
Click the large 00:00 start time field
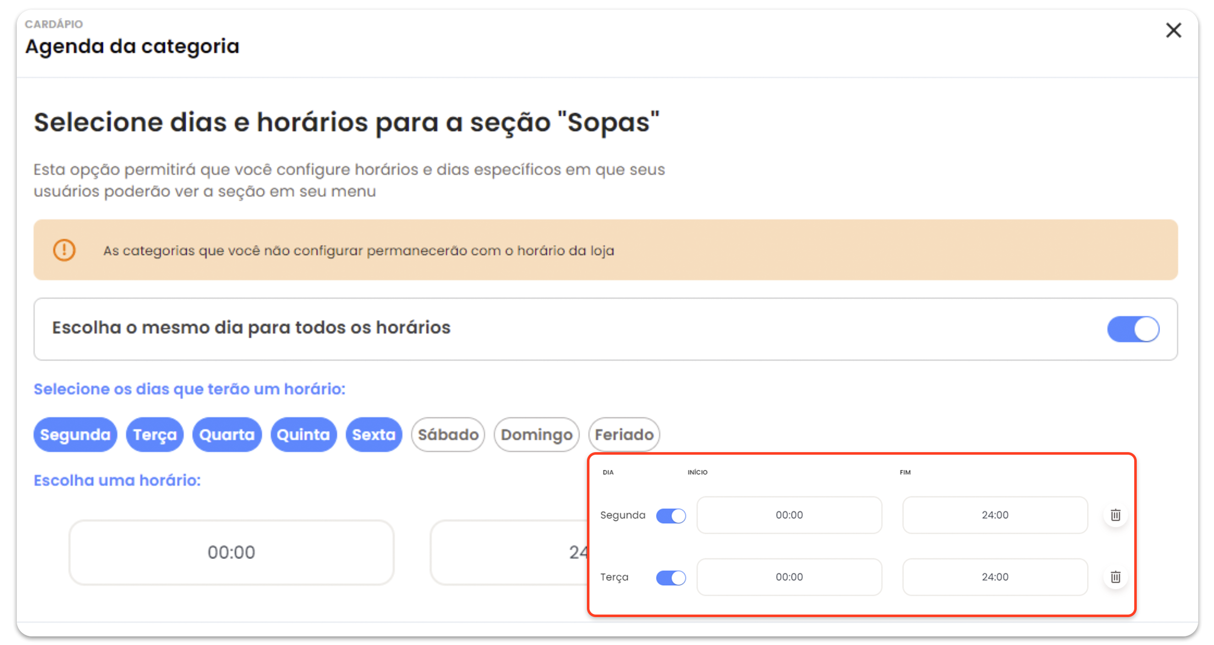point(231,552)
